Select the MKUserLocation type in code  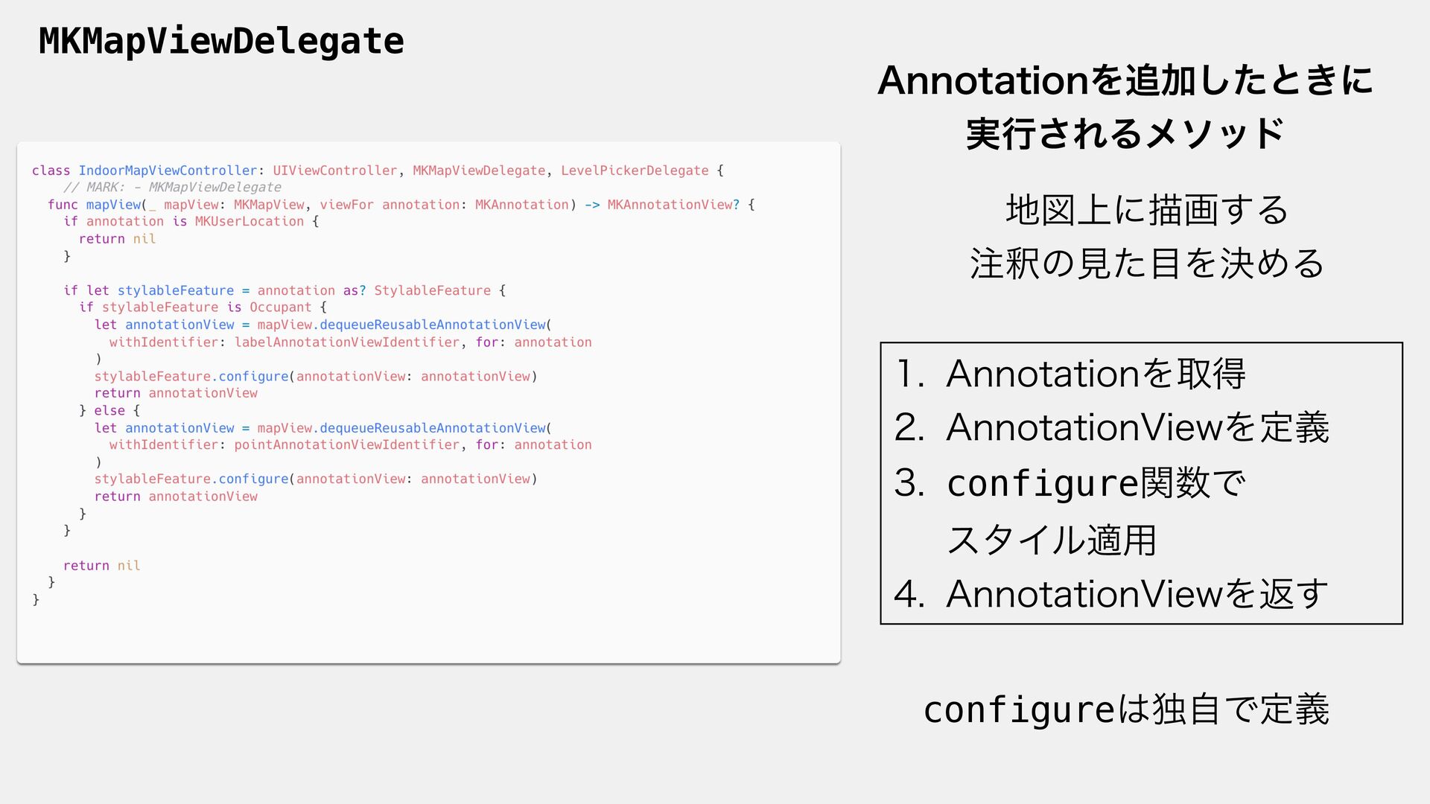[250, 222]
